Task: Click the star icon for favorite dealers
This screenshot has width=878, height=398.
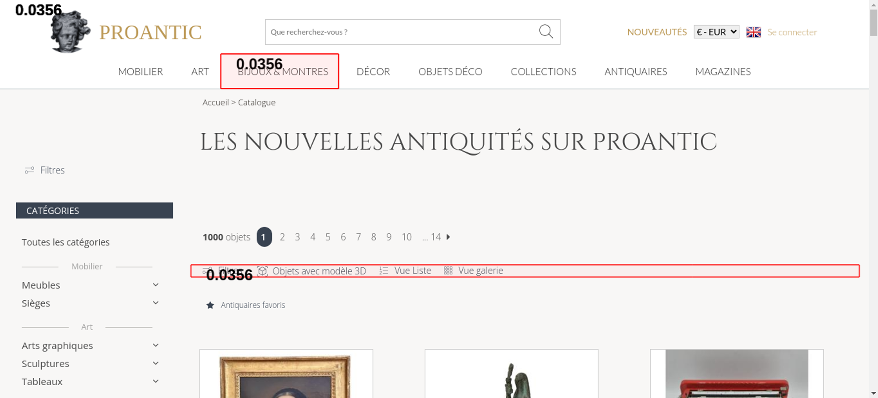Action: pos(210,305)
